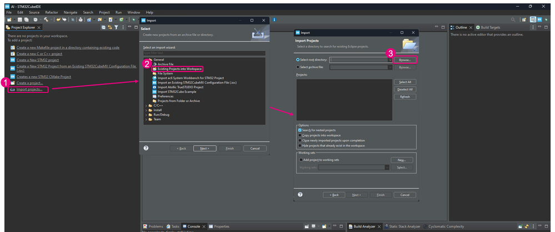This screenshot has width=555, height=232.
Task: Open the Refactor menu
Action: coord(52,12)
